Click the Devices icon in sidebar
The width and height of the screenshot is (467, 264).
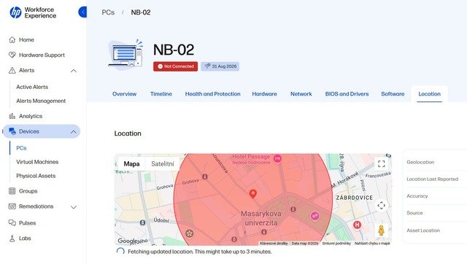(12, 131)
